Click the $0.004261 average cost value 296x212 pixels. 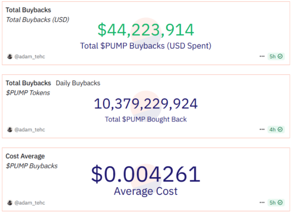click(x=146, y=175)
